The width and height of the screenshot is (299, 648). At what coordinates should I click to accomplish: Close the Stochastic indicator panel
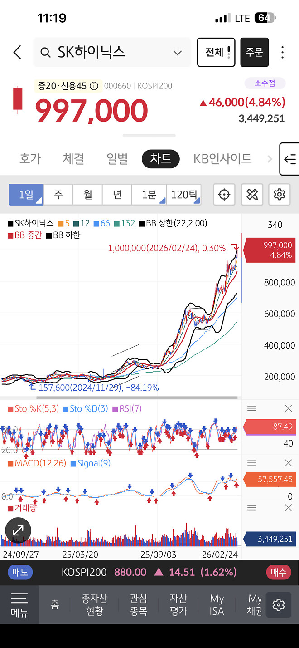pyautogui.click(x=288, y=408)
